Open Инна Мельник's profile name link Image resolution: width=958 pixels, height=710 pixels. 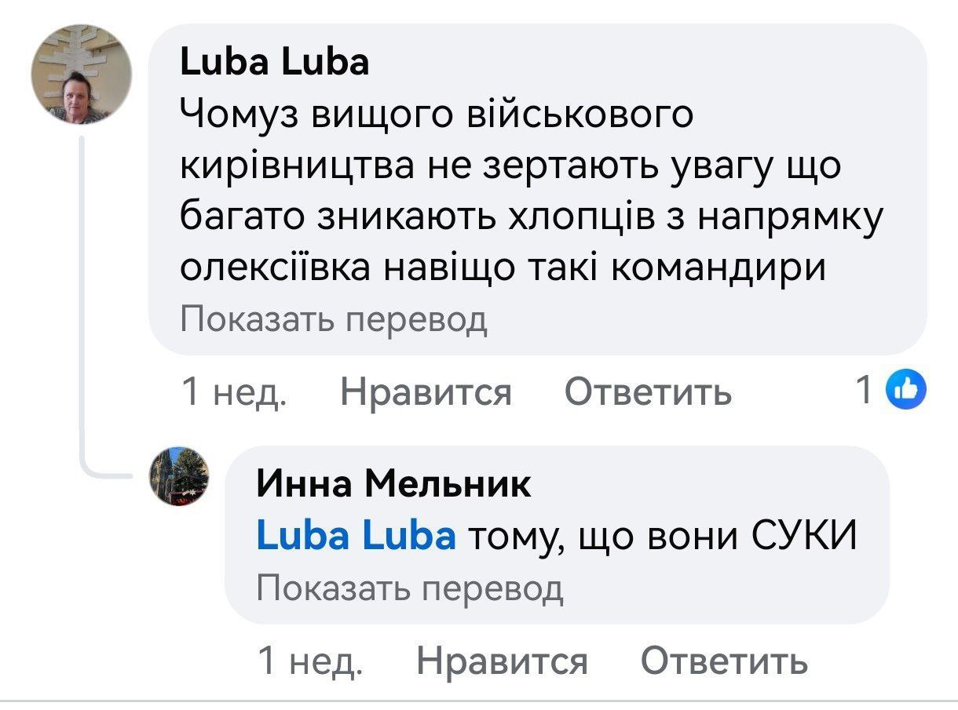point(393,483)
